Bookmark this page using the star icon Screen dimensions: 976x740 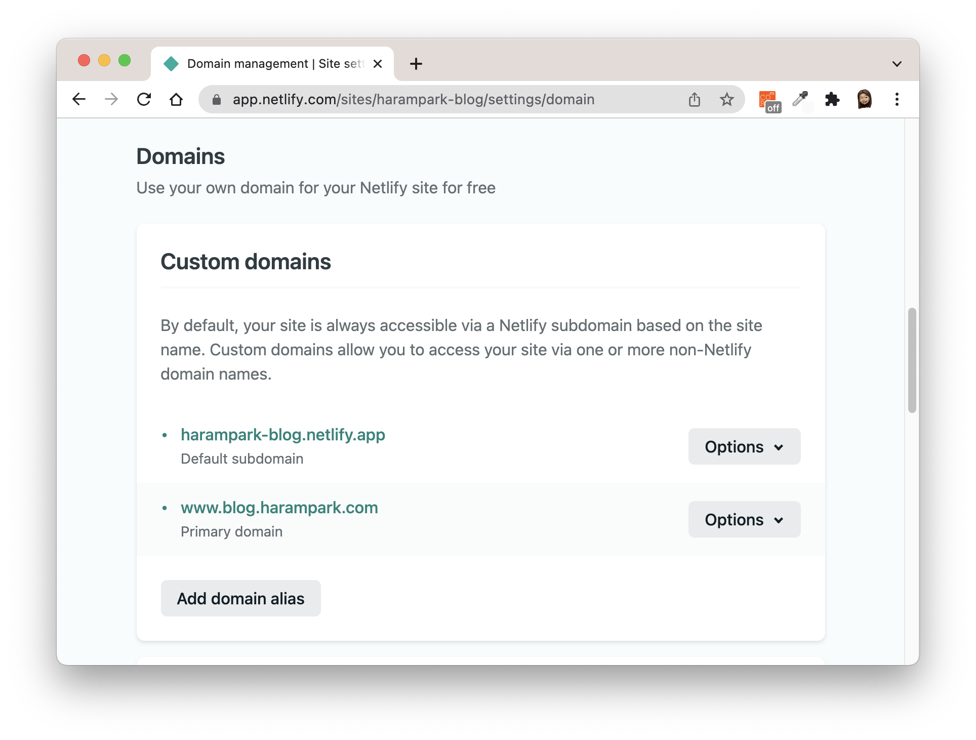pos(726,99)
